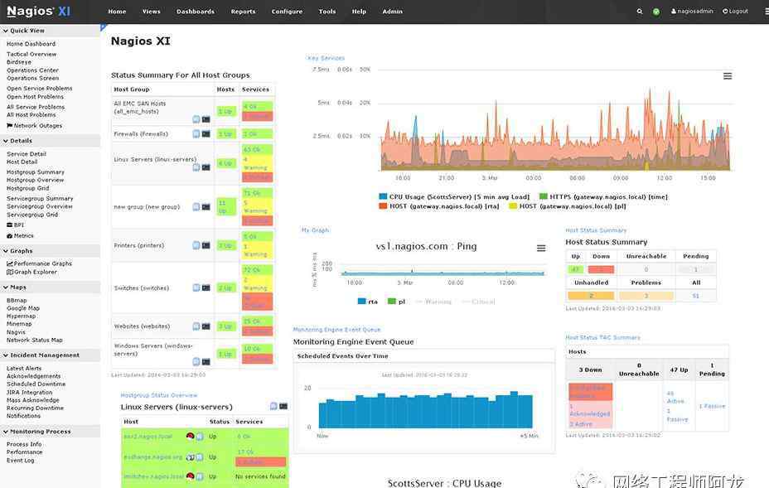Open Graph Explorer in sidebar

click(x=31, y=272)
